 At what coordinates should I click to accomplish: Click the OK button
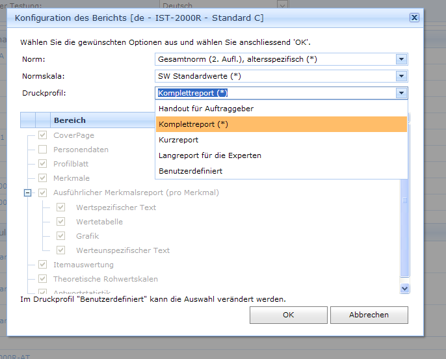288,315
